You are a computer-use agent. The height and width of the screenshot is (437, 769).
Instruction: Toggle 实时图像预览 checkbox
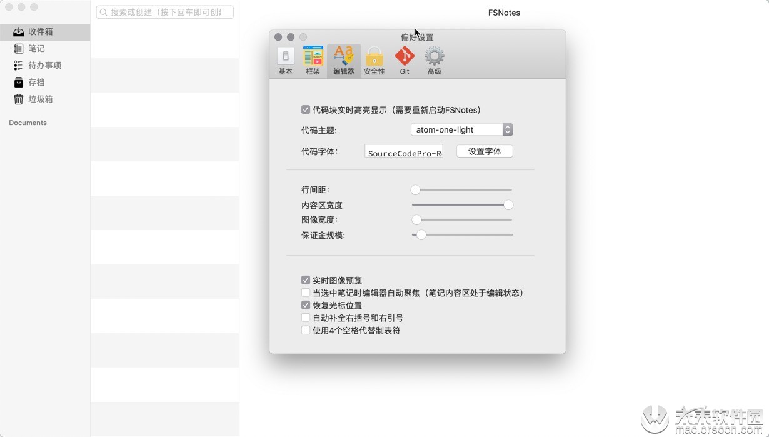[x=306, y=280]
